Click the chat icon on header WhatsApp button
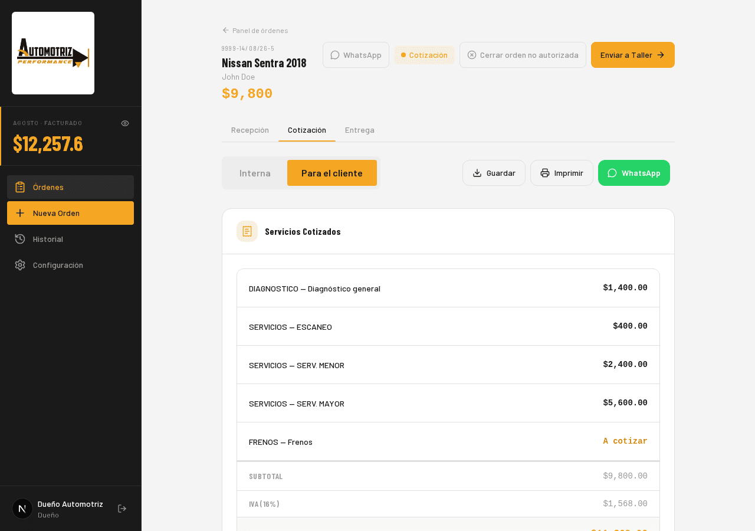The height and width of the screenshot is (531, 755). (x=335, y=55)
